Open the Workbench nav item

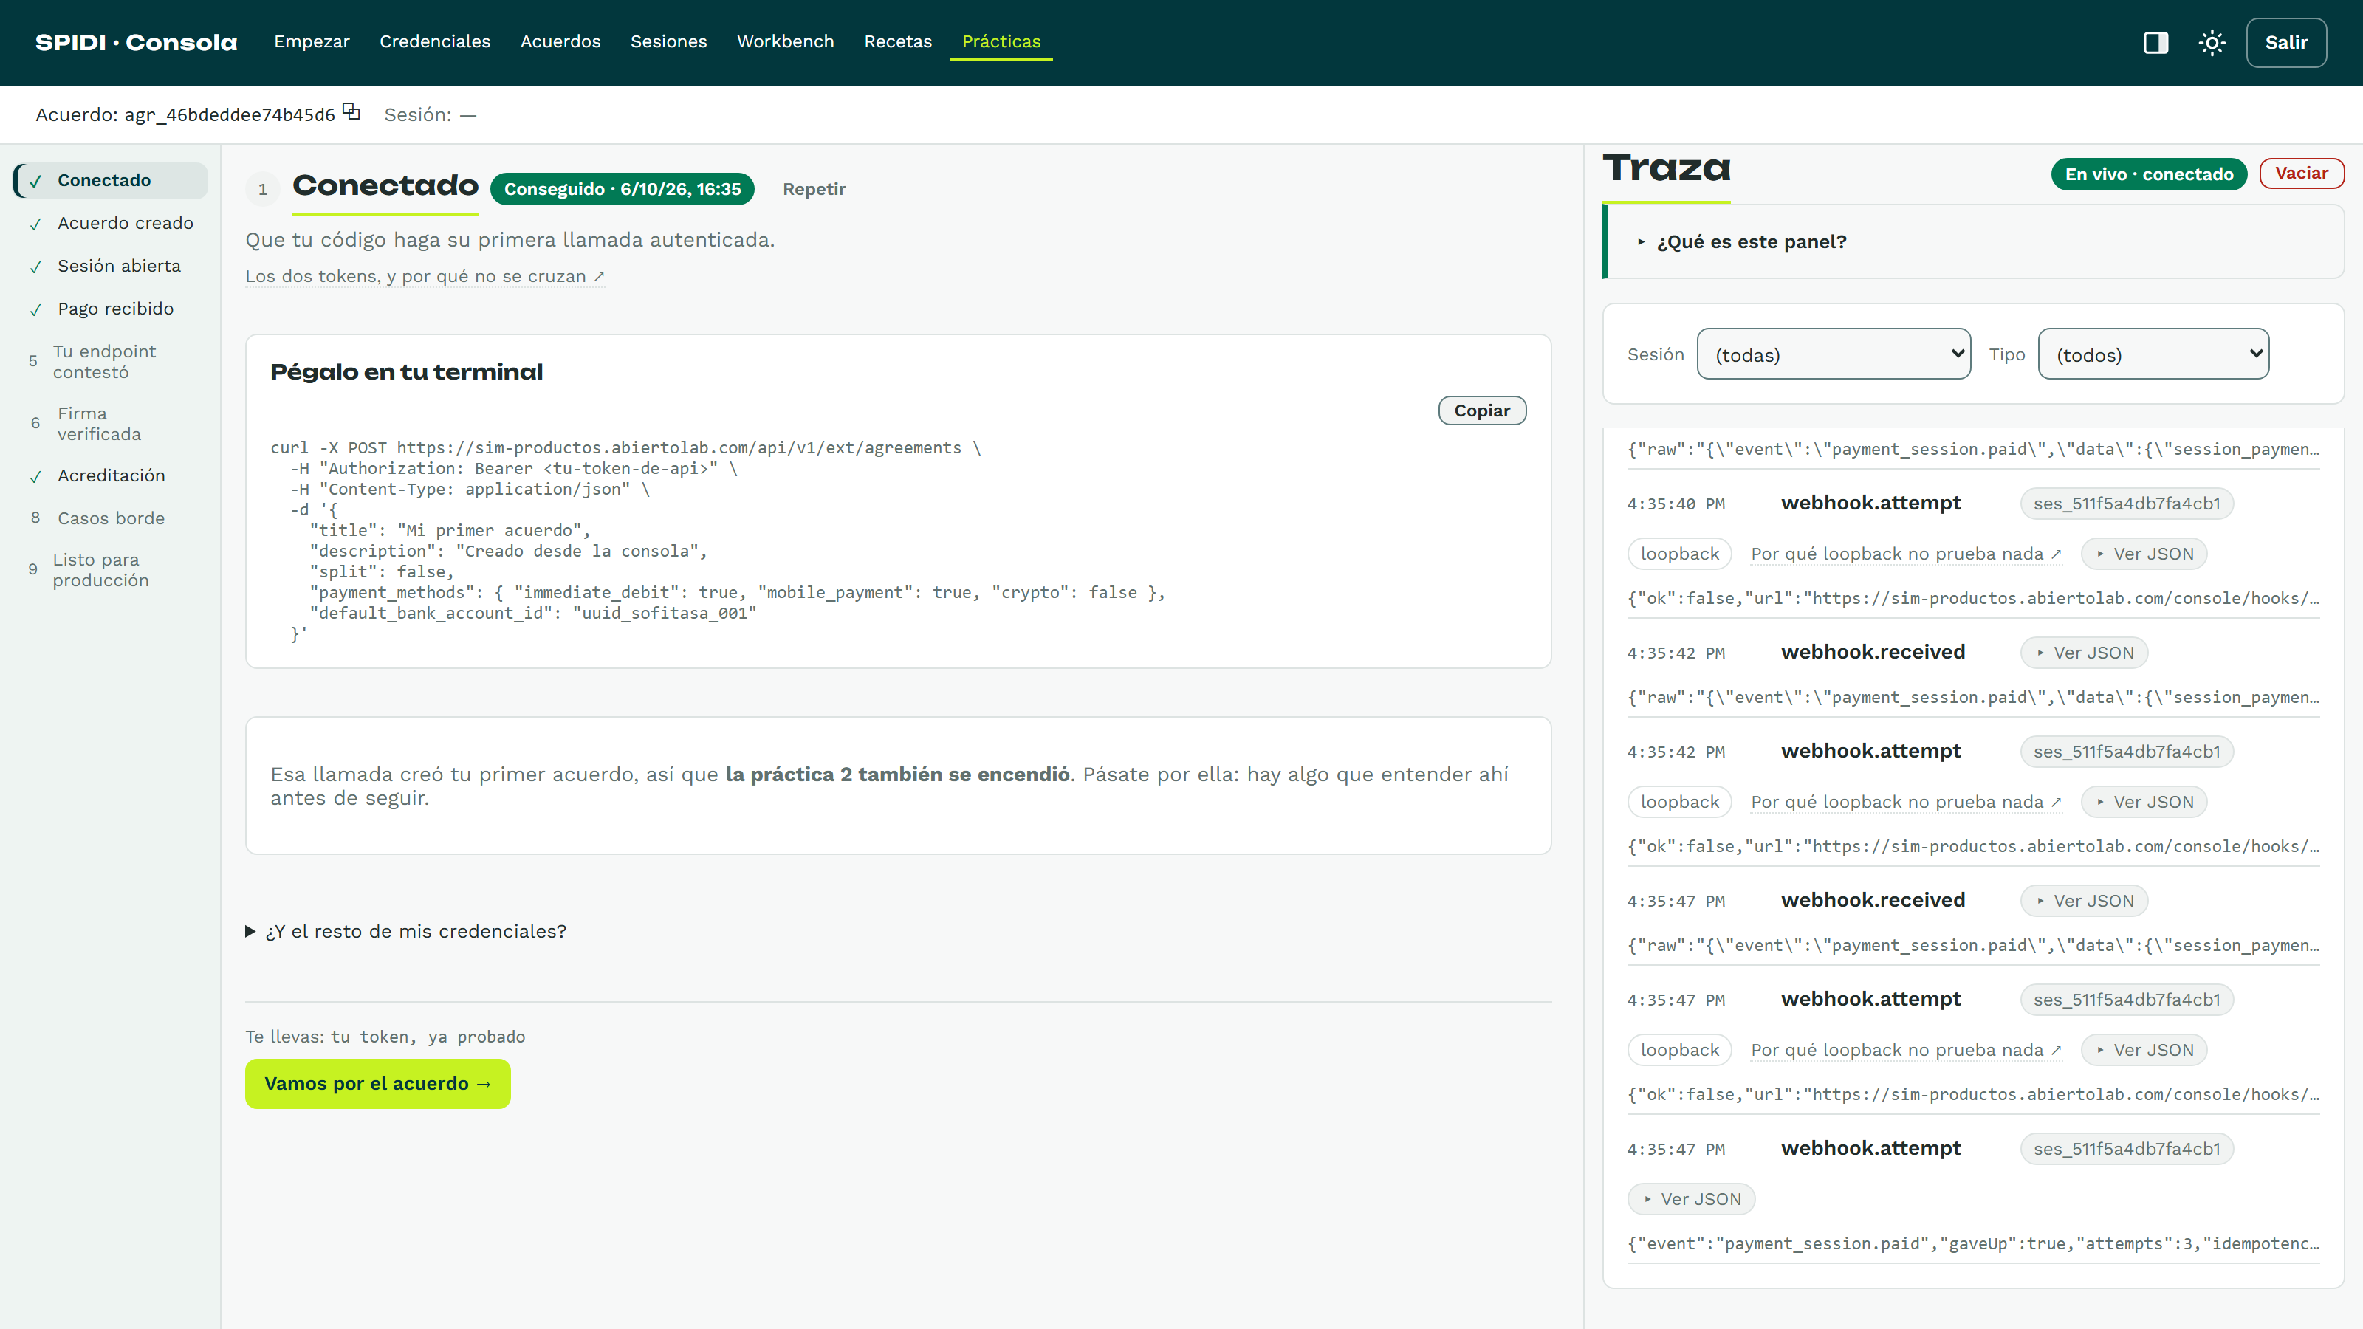(x=785, y=41)
